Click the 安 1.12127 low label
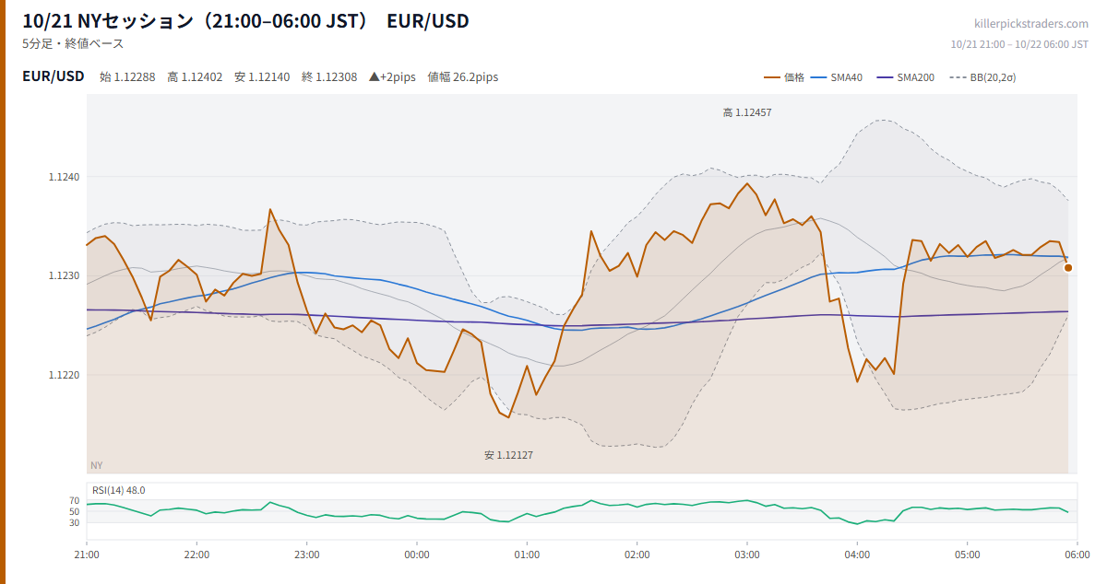The image size is (1107, 584). pos(508,455)
